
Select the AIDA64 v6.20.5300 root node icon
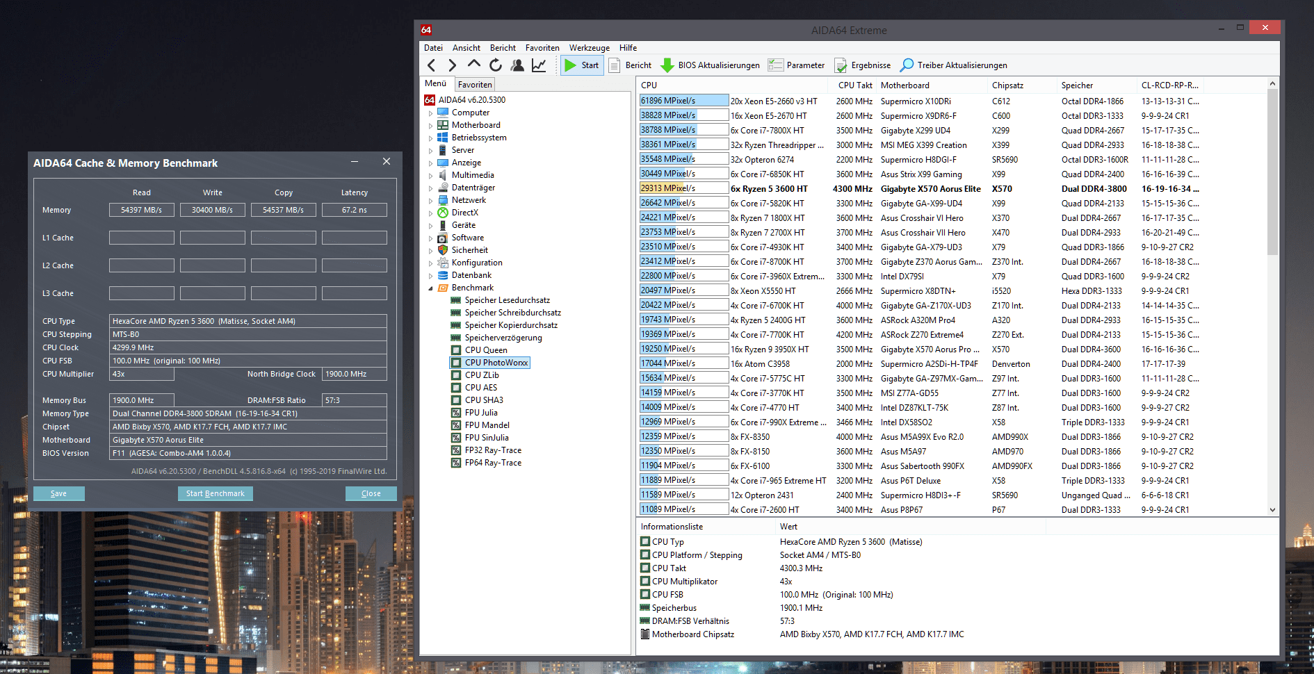click(x=430, y=100)
